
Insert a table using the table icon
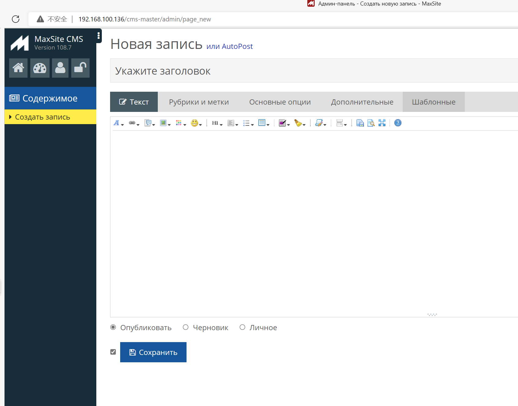point(262,123)
